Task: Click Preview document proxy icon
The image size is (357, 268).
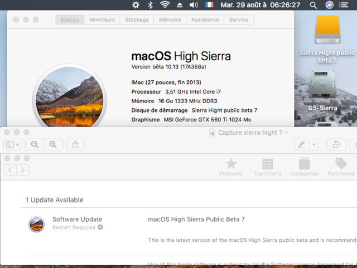Action: (x=212, y=133)
